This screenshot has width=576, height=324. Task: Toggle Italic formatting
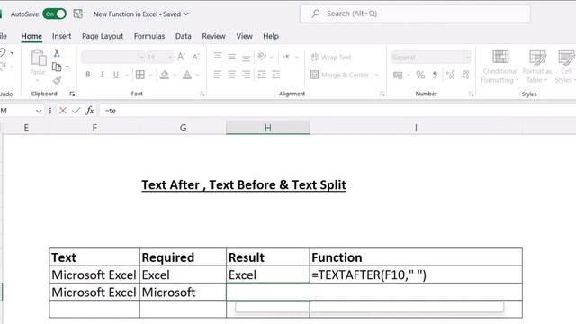(x=102, y=75)
